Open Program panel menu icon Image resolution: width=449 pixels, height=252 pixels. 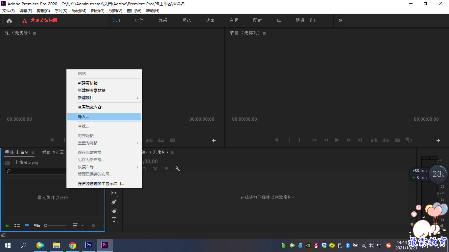pos(264,33)
